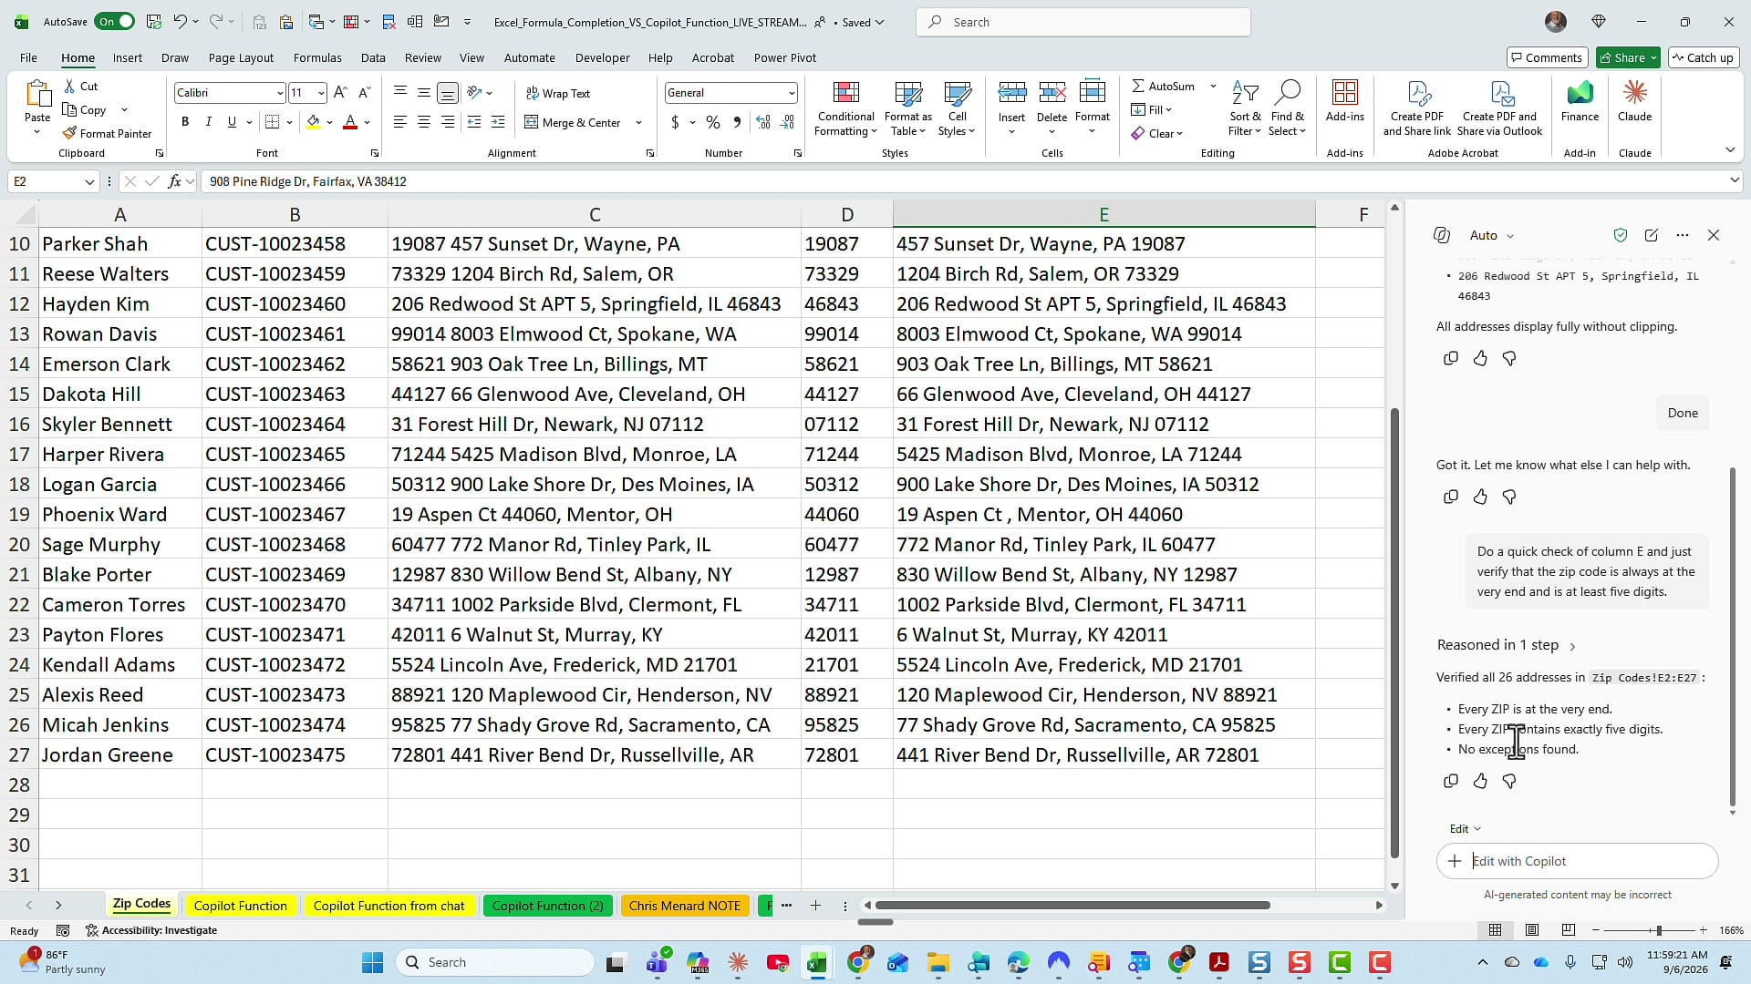Thumbs up the last Copilot response

tap(1479, 781)
